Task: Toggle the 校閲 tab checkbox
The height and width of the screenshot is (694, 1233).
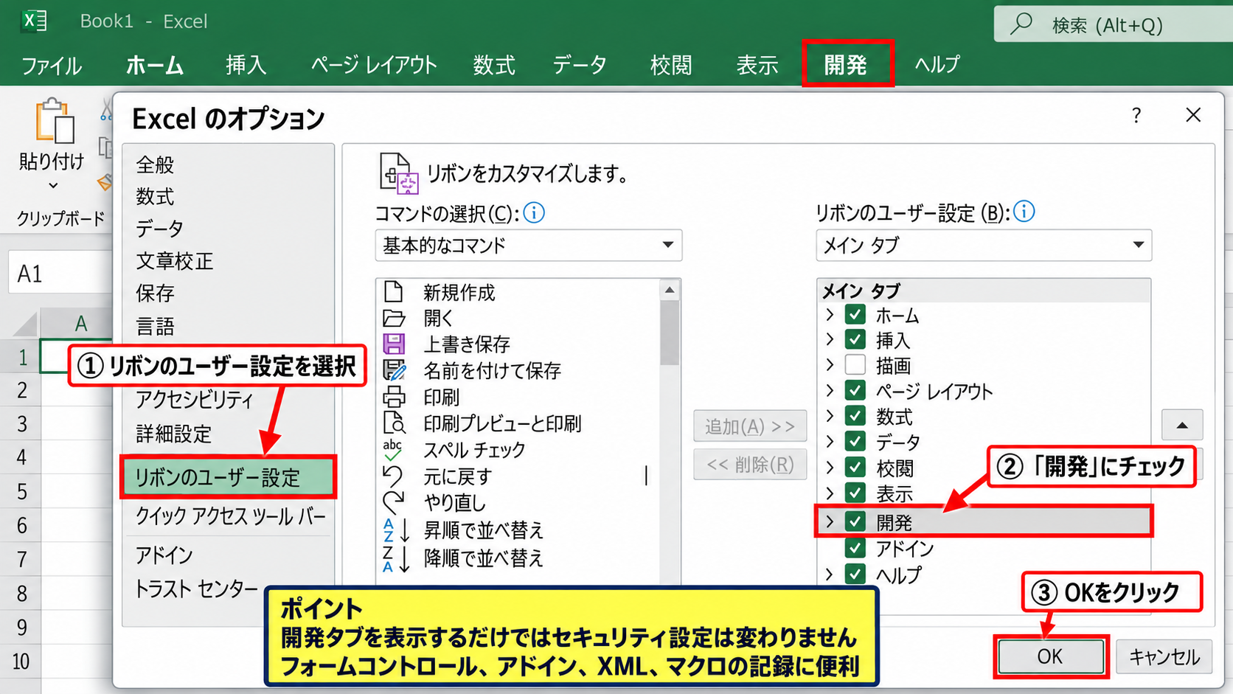Action: click(x=855, y=467)
